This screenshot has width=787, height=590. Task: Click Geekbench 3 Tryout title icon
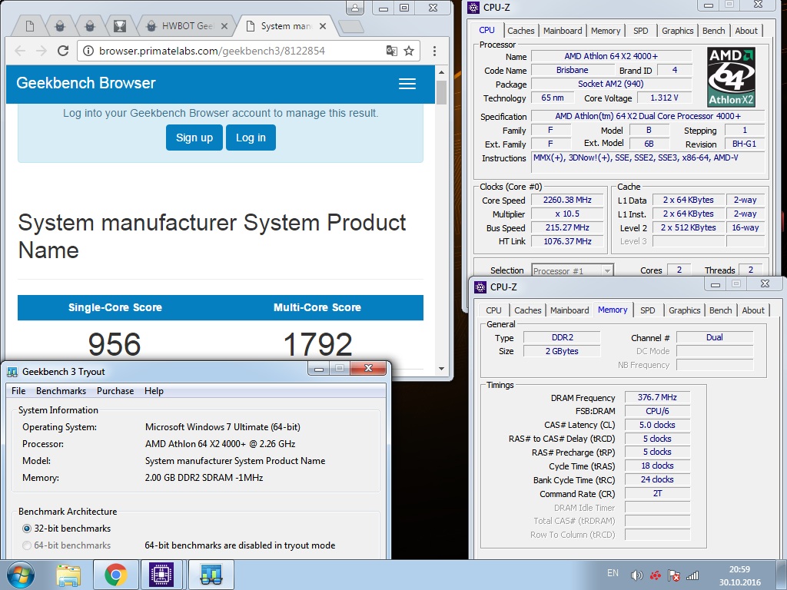point(12,372)
